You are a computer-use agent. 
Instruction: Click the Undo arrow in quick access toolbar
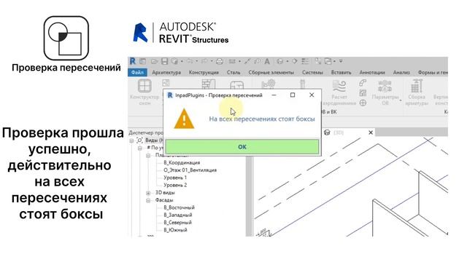pos(190,61)
